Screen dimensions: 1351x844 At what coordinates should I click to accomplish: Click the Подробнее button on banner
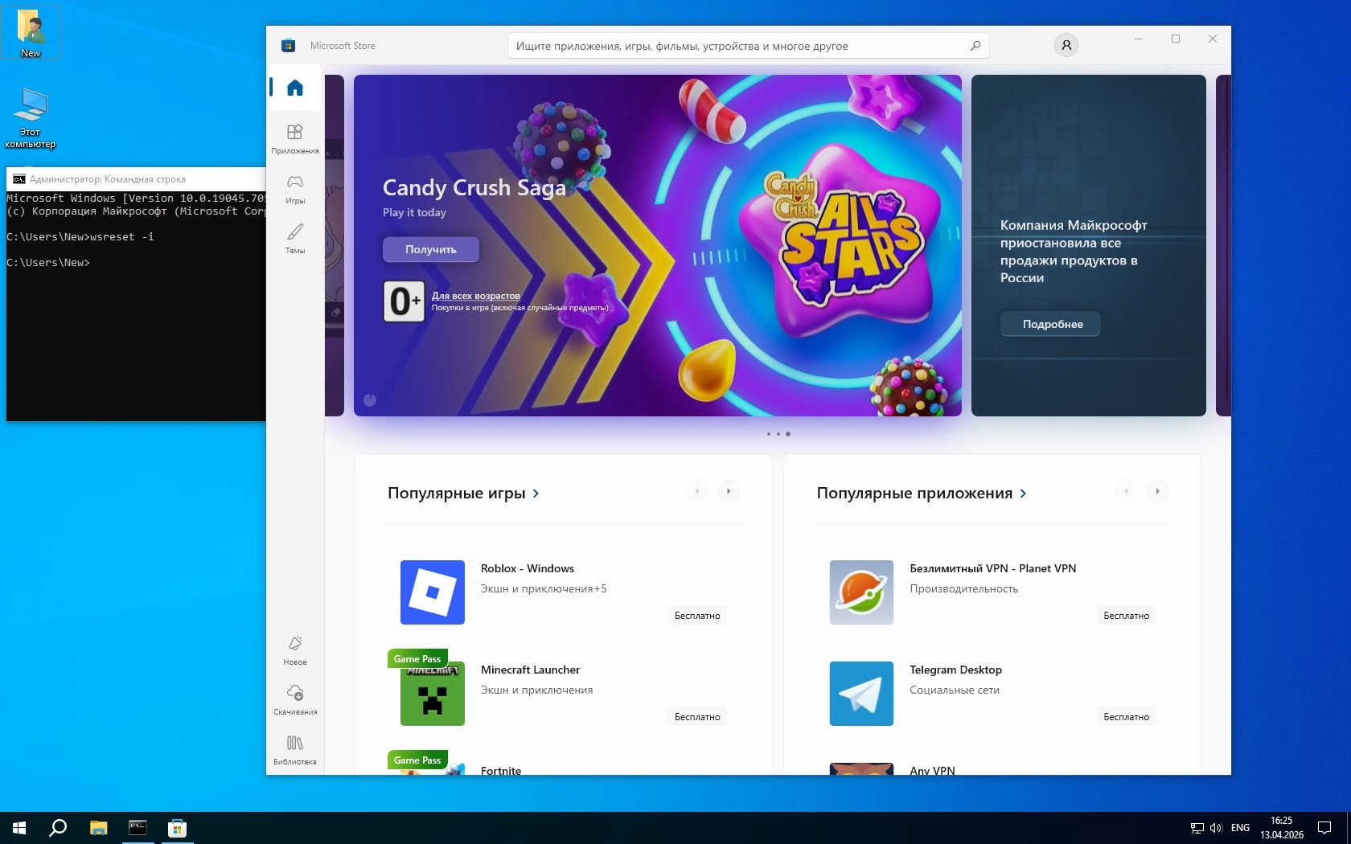pyautogui.click(x=1052, y=324)
